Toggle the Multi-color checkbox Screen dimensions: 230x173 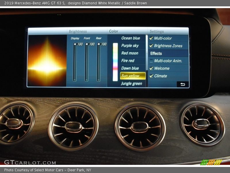(151, 38)
